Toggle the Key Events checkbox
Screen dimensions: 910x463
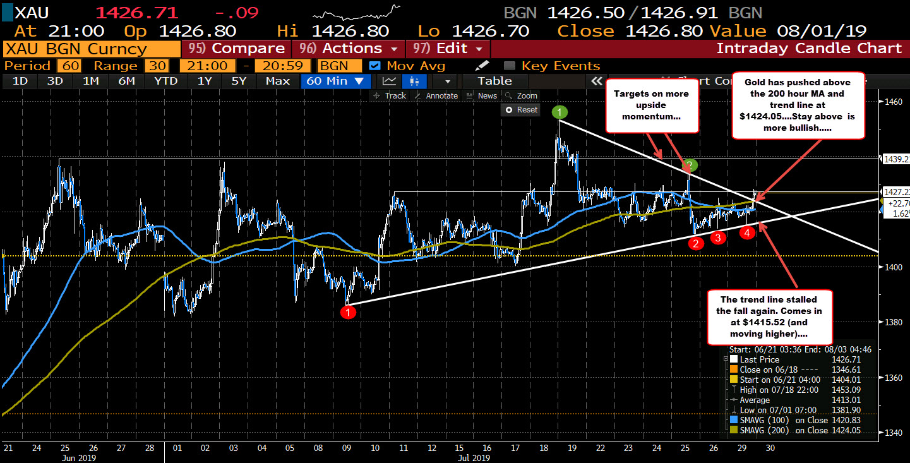point(510,66)
